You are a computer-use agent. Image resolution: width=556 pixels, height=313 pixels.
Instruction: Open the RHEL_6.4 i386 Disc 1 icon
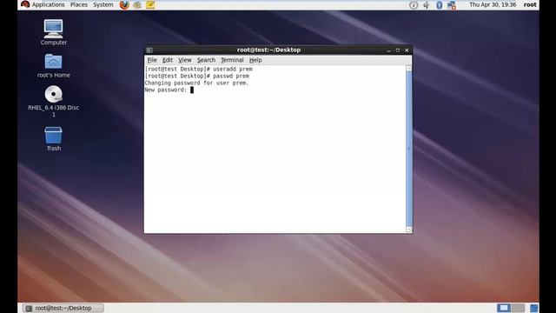pyautogui.click(x=54, y=101)
